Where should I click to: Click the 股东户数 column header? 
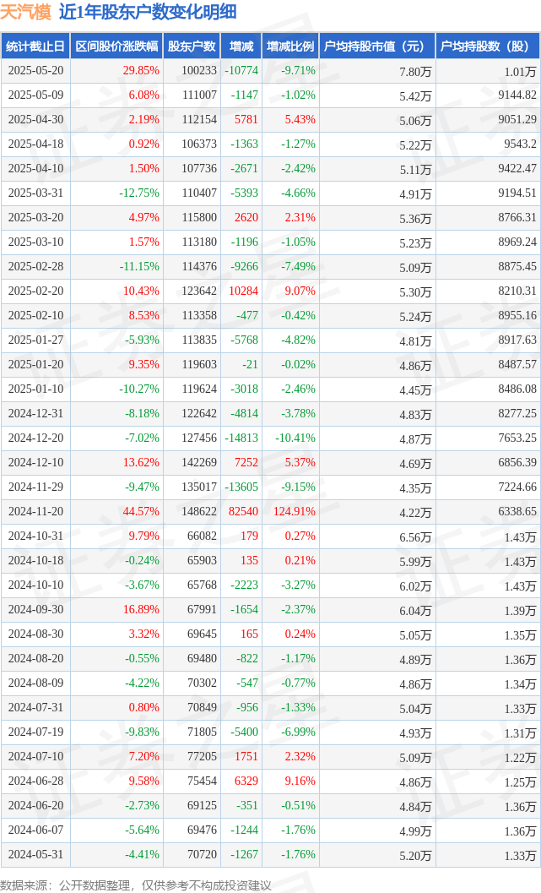[x=192, y=46]
